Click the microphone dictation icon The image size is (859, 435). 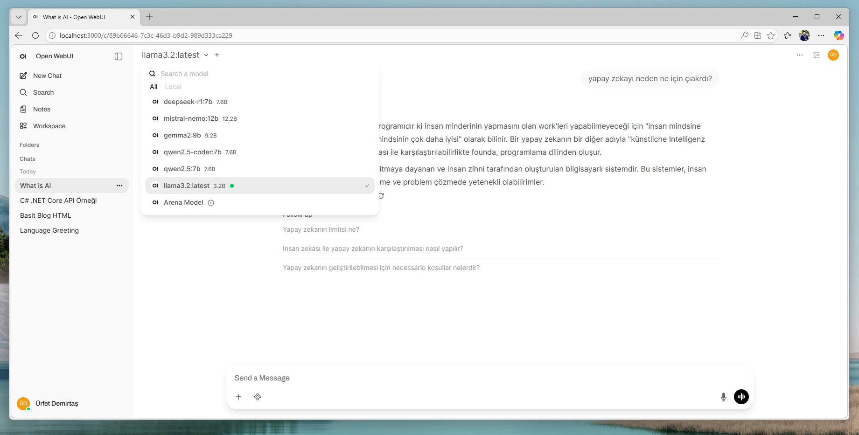click(723, 397)
